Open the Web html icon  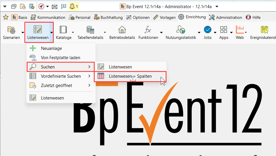tap(240, 30)
